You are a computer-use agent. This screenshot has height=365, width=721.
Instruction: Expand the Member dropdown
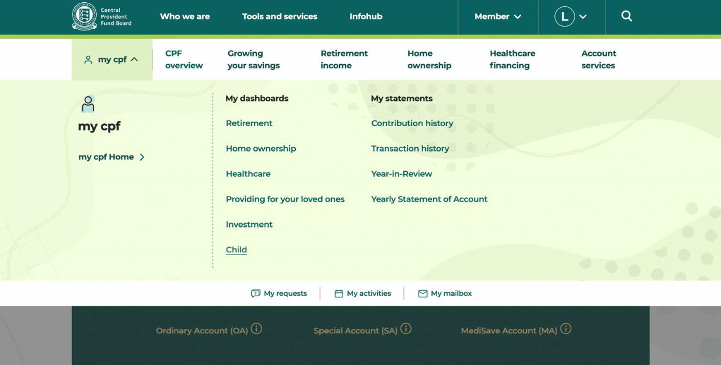coord(498,16)
